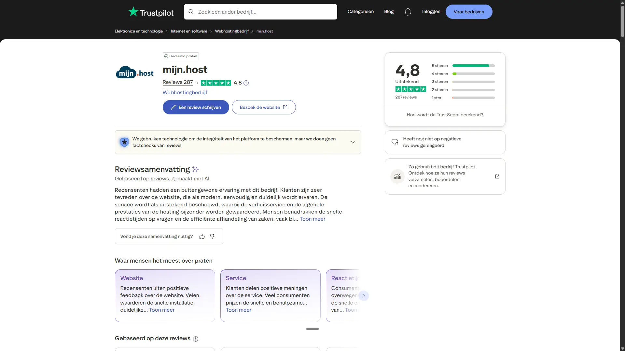Select the sparkles icon beside Reviewsamenvatting
The image size is (625, 351).
(195, 169)
